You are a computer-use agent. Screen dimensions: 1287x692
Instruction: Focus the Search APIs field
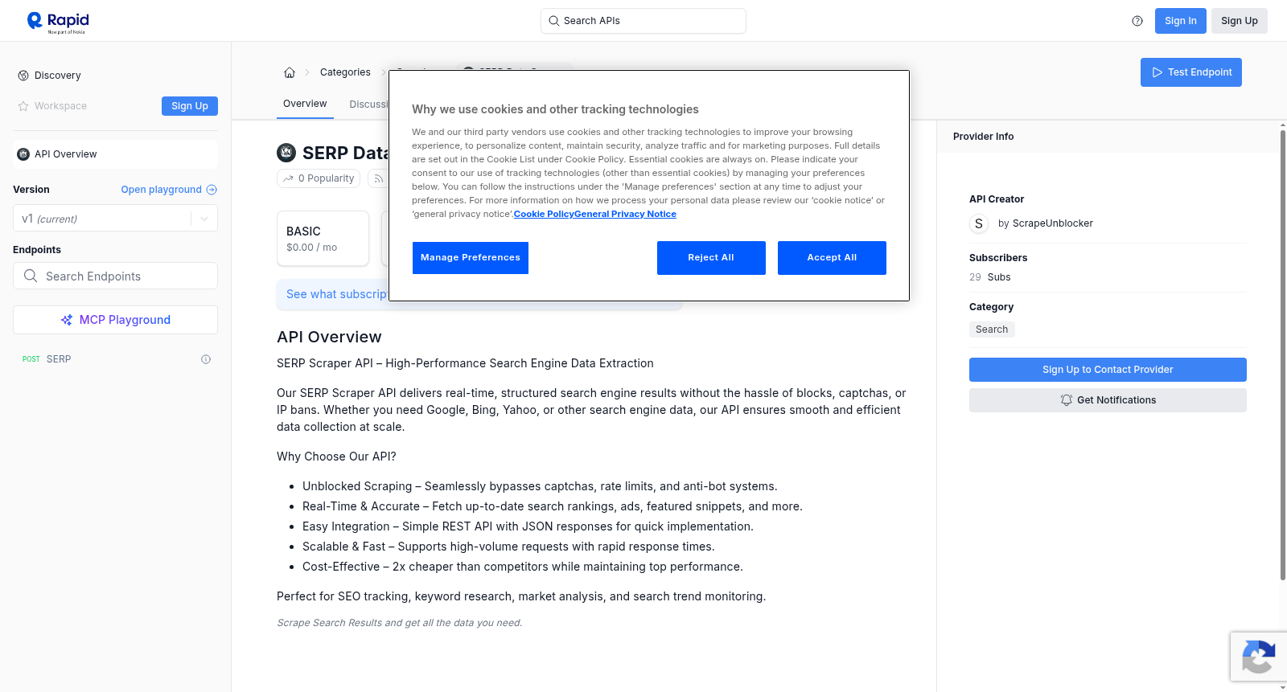point(643,21)
